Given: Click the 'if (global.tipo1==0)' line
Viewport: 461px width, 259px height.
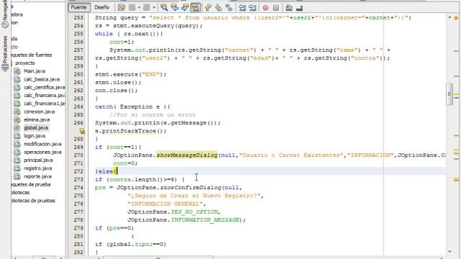Looking at the screenshot, I should click(130, 244).
